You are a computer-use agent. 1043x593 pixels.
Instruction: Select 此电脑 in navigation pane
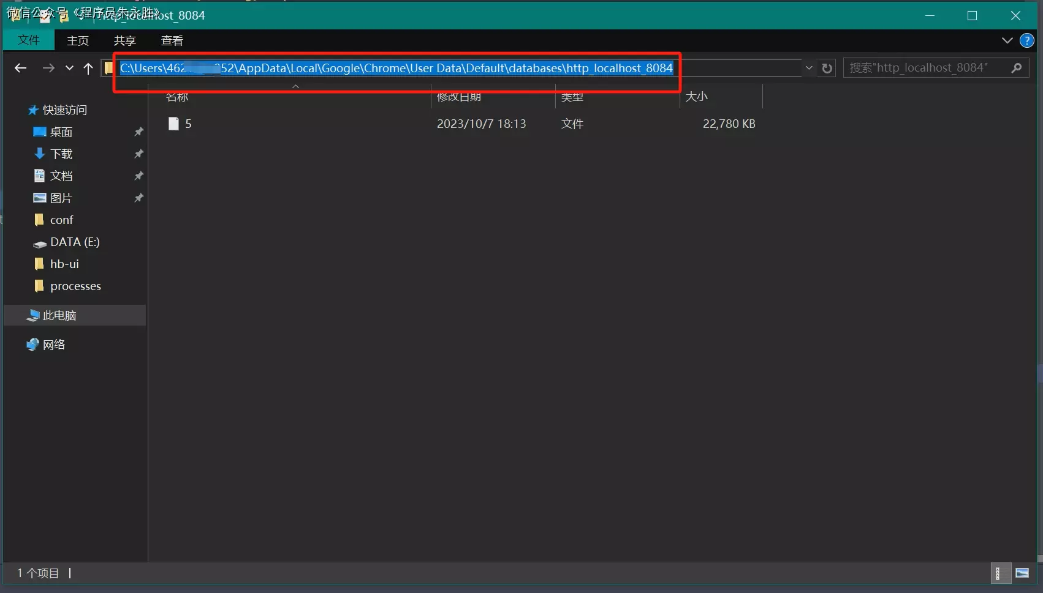click(59, 316)
